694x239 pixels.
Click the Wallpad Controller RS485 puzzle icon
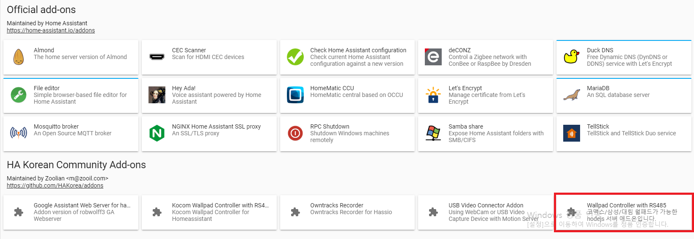click(572, 212)
